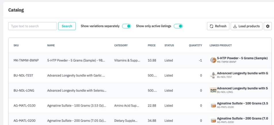Image resolution: width=274 pixels, height=125 pixels.
Task: Open linked product 5-HTP Powder - 5 Grams
Action: click(x=242, y=58)
